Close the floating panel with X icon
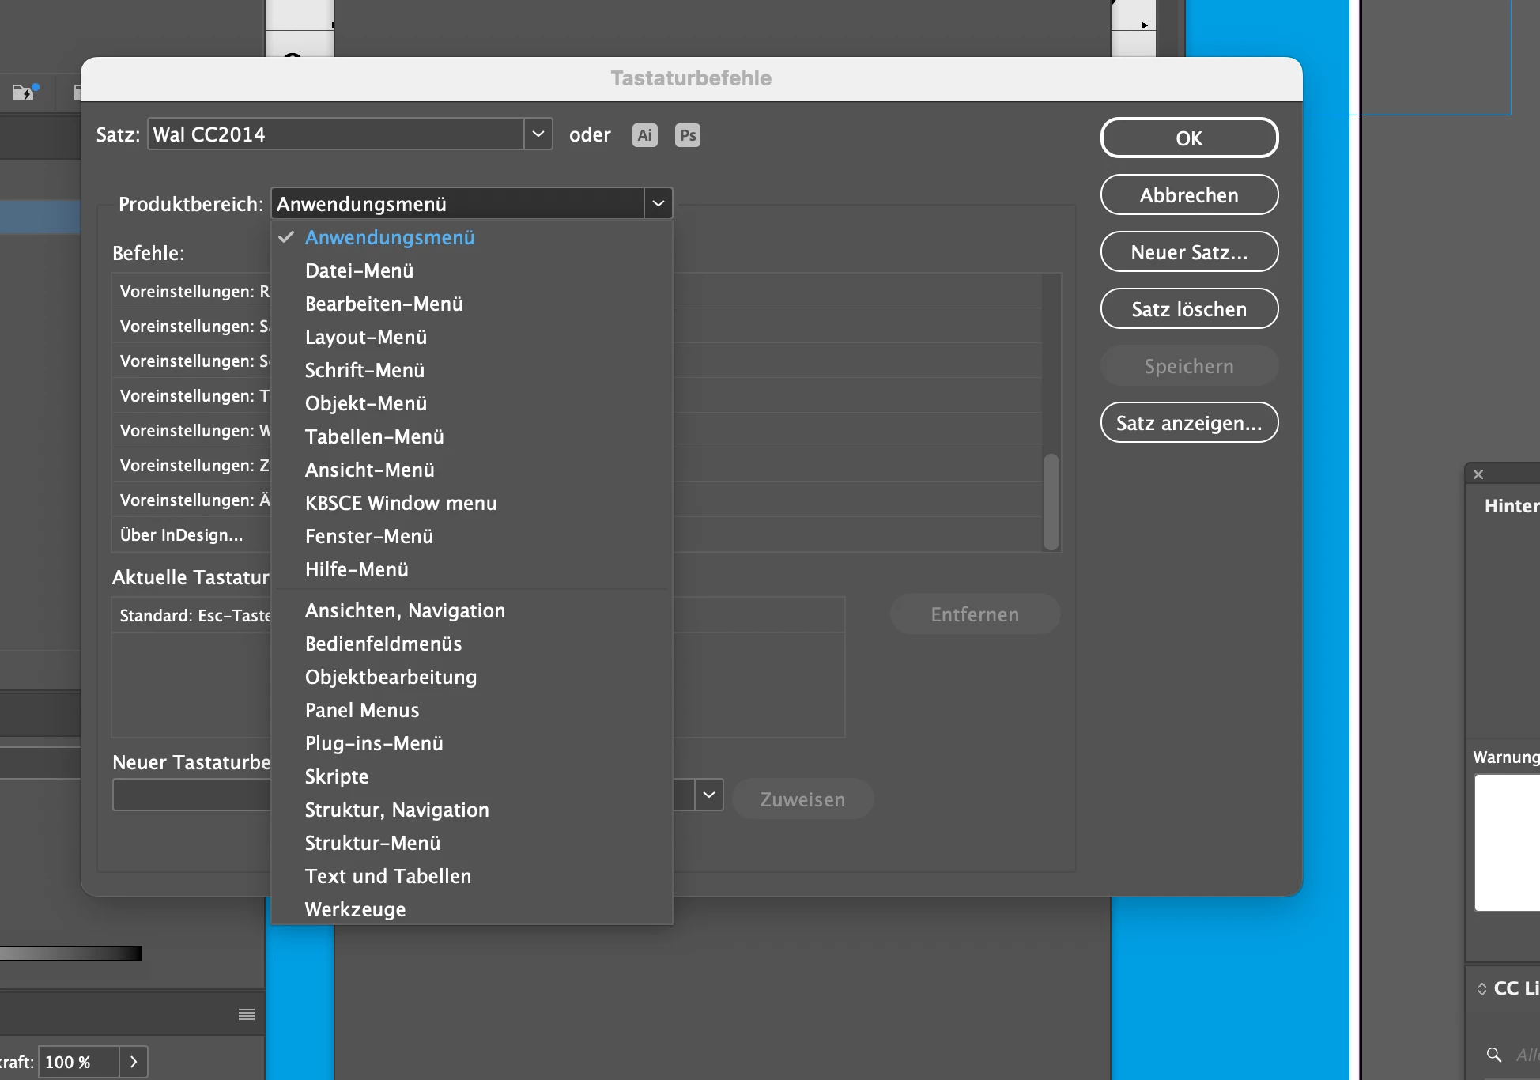The image size is (1540, 1080). (1478, 474)
